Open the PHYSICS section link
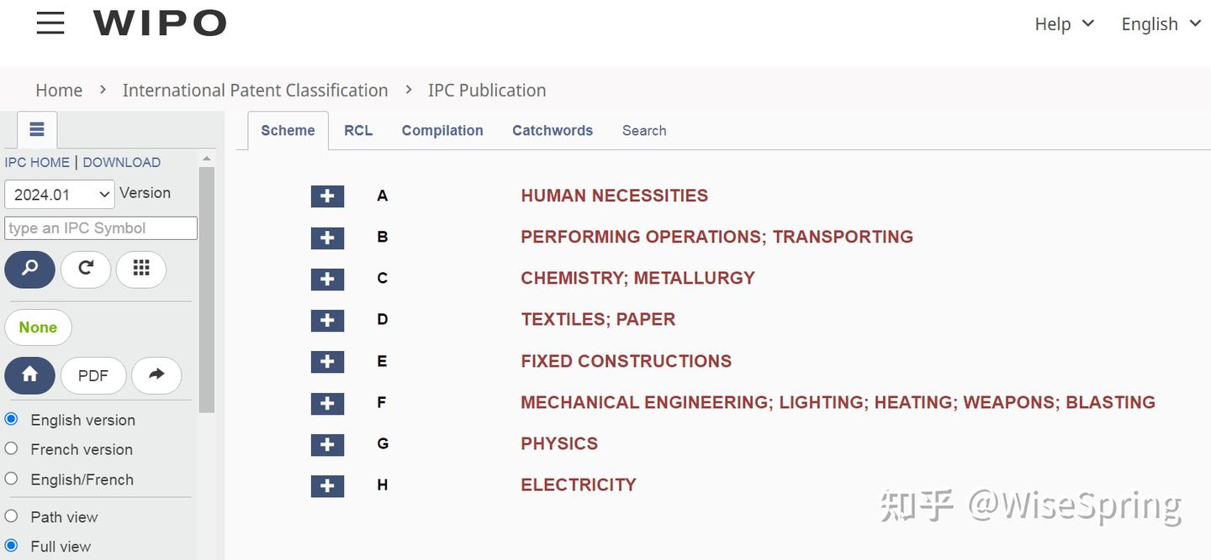The image size is (1211, 560). coord(559,443)
